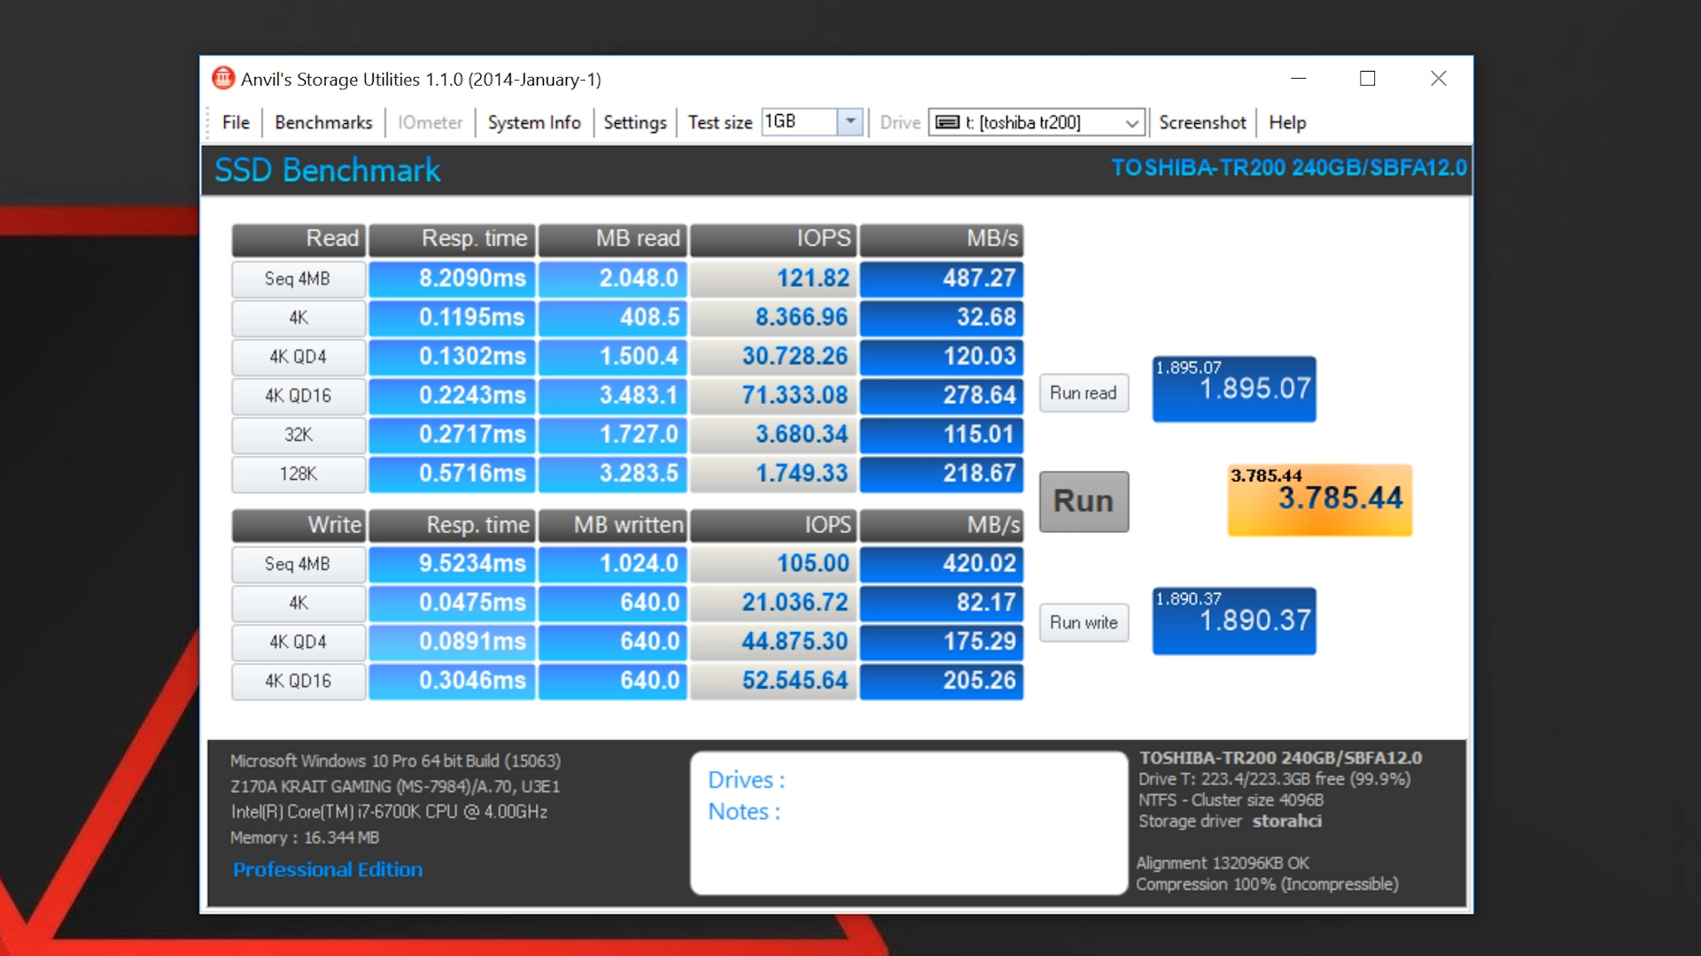Click the large Run button
This screenshot has height=956, width=1701.
[x=1084, y=501]
